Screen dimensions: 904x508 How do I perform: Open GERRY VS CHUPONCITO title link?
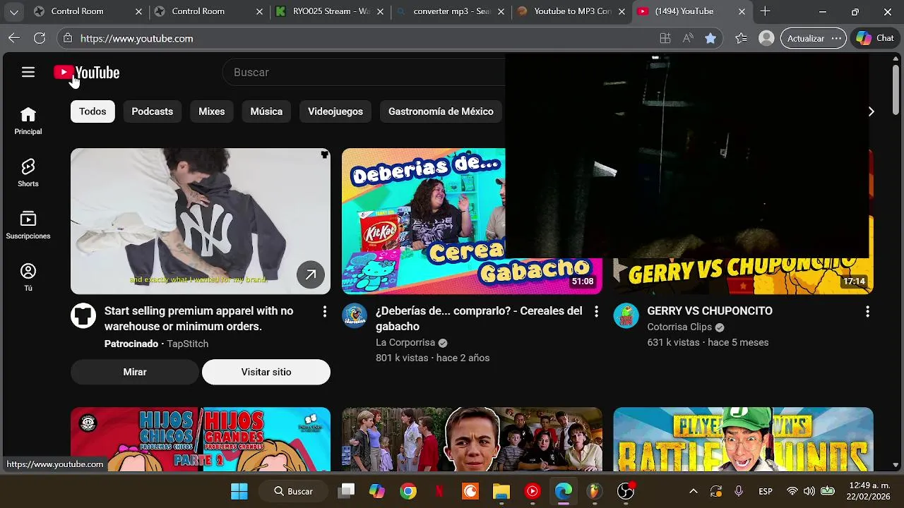tap(710, 310)
